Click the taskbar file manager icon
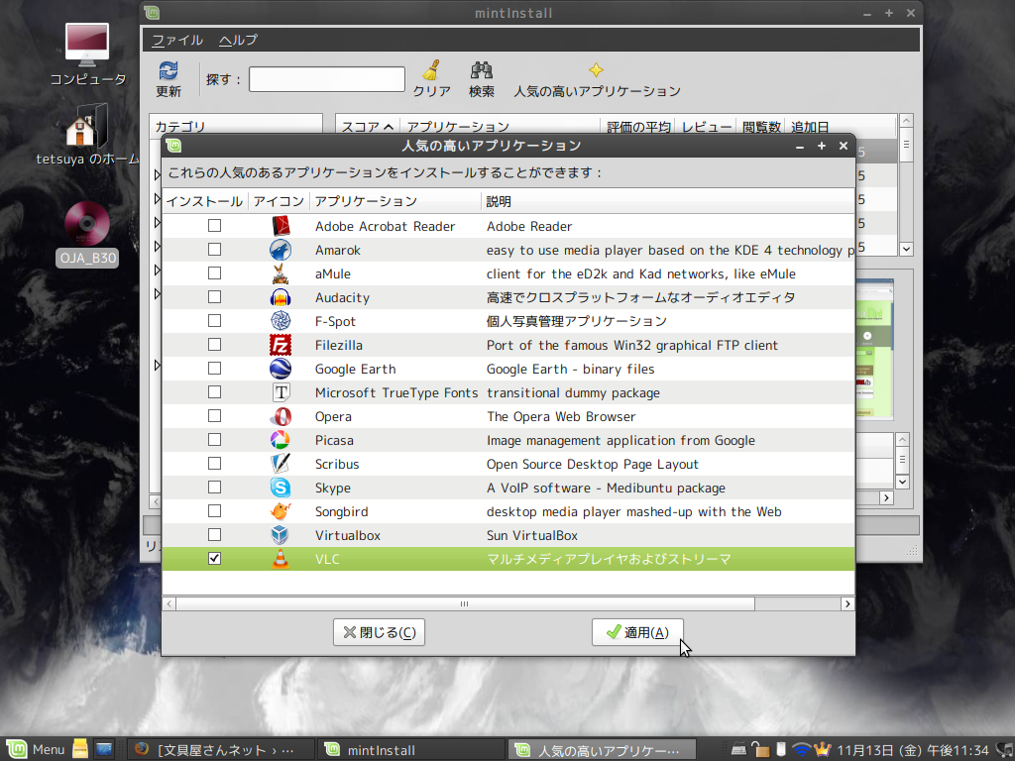Viewport: 1015px width, 761px height. (x=79, y=749)
